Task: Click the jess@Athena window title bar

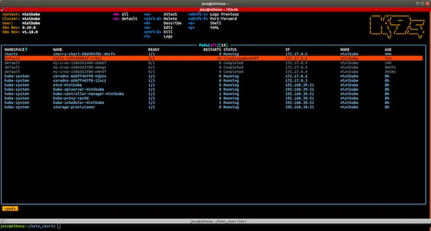Action: coord(215,4)
